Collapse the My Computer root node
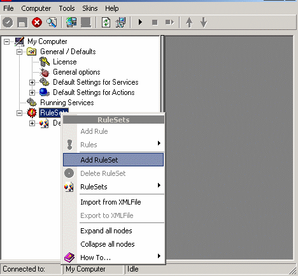The height and width of the screenshot is (276, 298). 6,41
